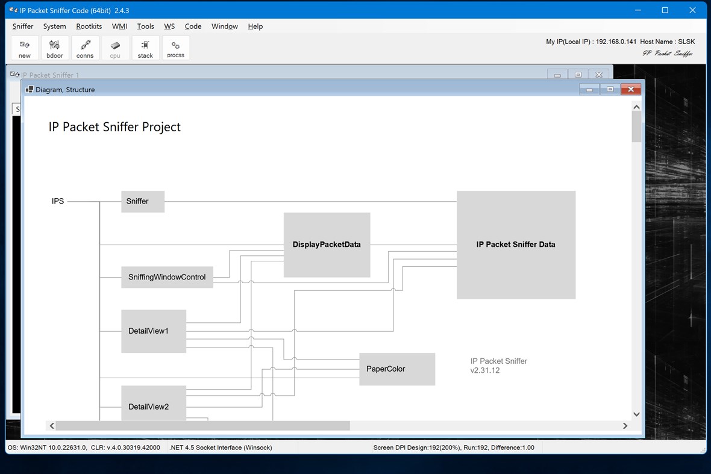Minimize the IP Packet Sniffer 1 window
711x474 pixels.
[557, 75]
